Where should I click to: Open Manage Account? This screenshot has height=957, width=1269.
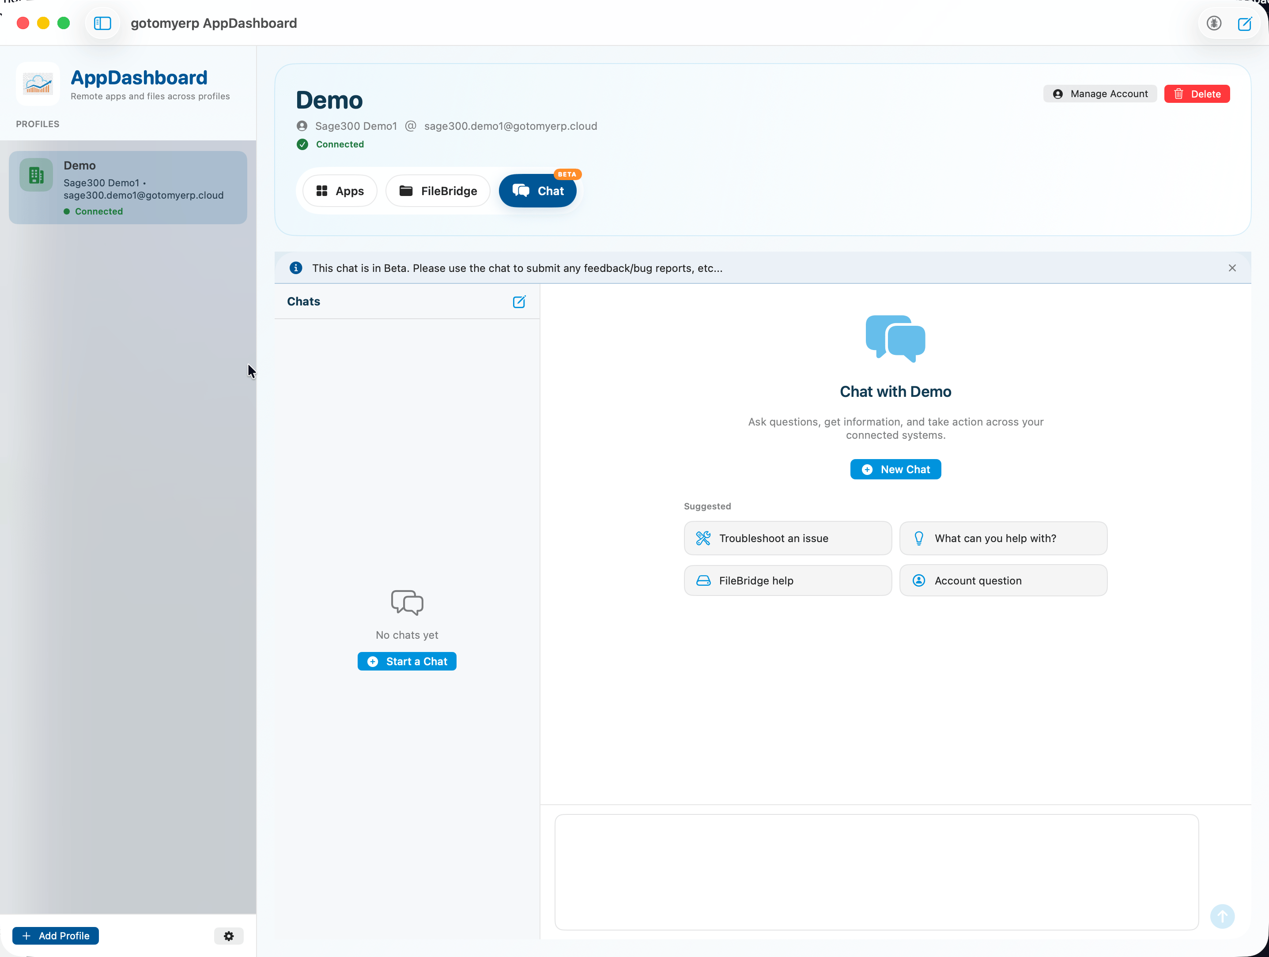point(1100,94)
